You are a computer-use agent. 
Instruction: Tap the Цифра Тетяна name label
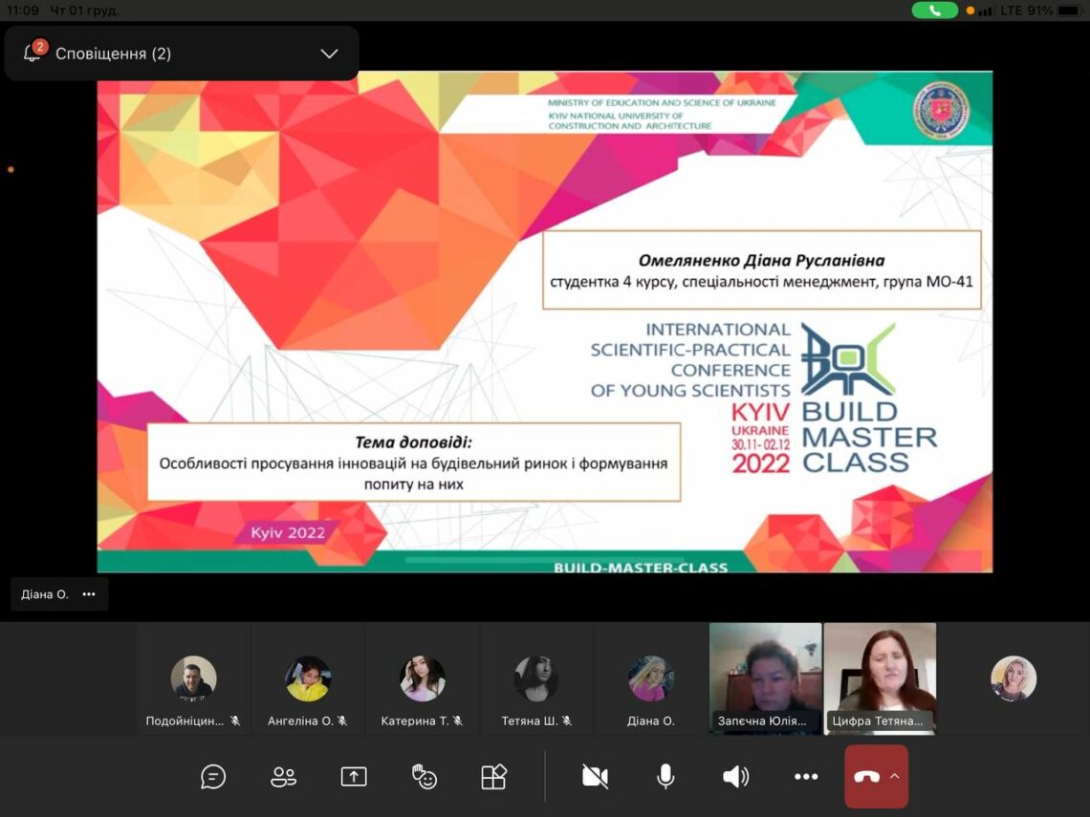tap(878, 721)
